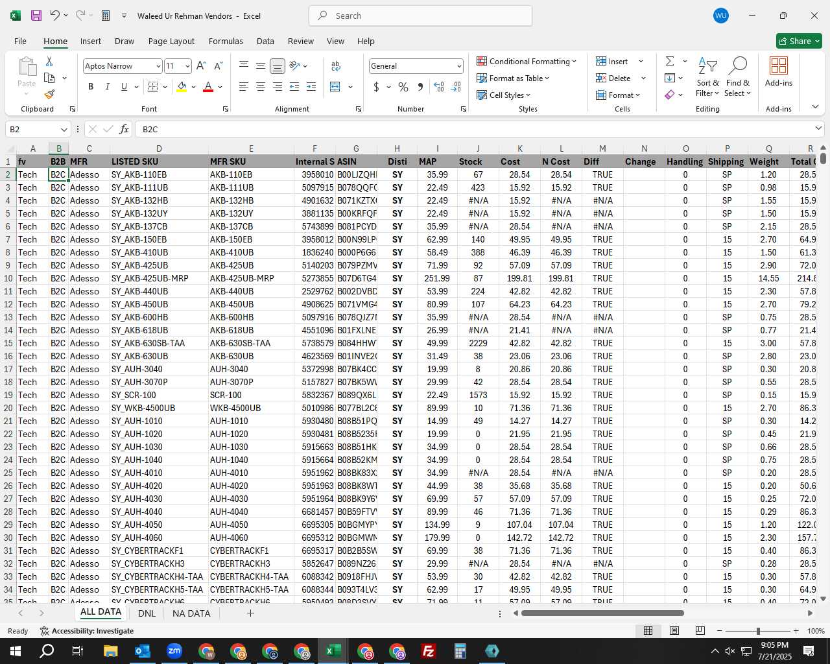Open the Name Box dropdown
This screenshot has height=664, width=830.
click(64, 129)
